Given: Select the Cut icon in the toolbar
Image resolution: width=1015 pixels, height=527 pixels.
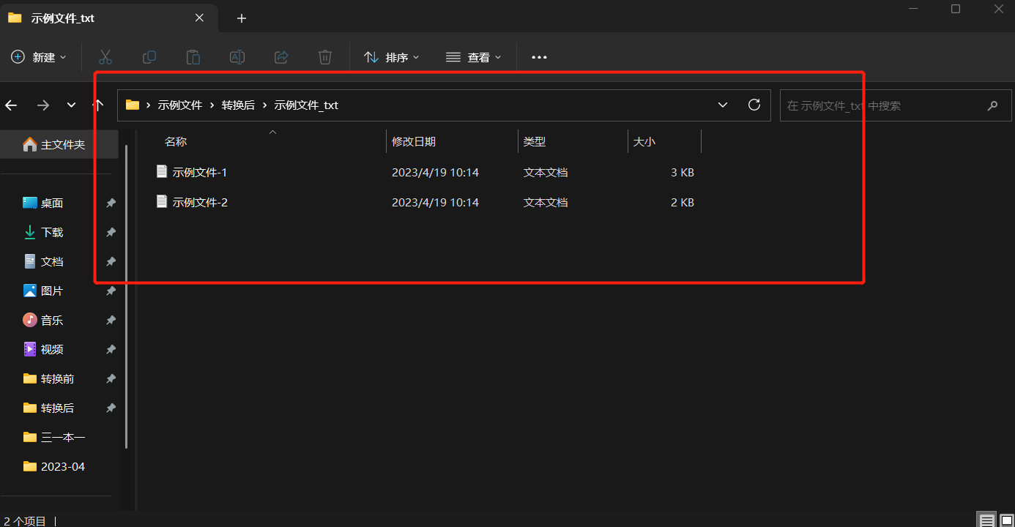Looking at the screenshot, I should click(105, 56).
